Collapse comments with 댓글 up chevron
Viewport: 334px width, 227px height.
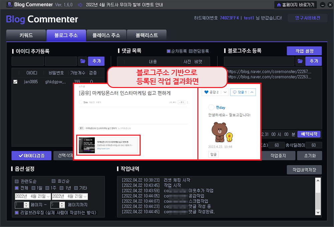tap(252, 92)
